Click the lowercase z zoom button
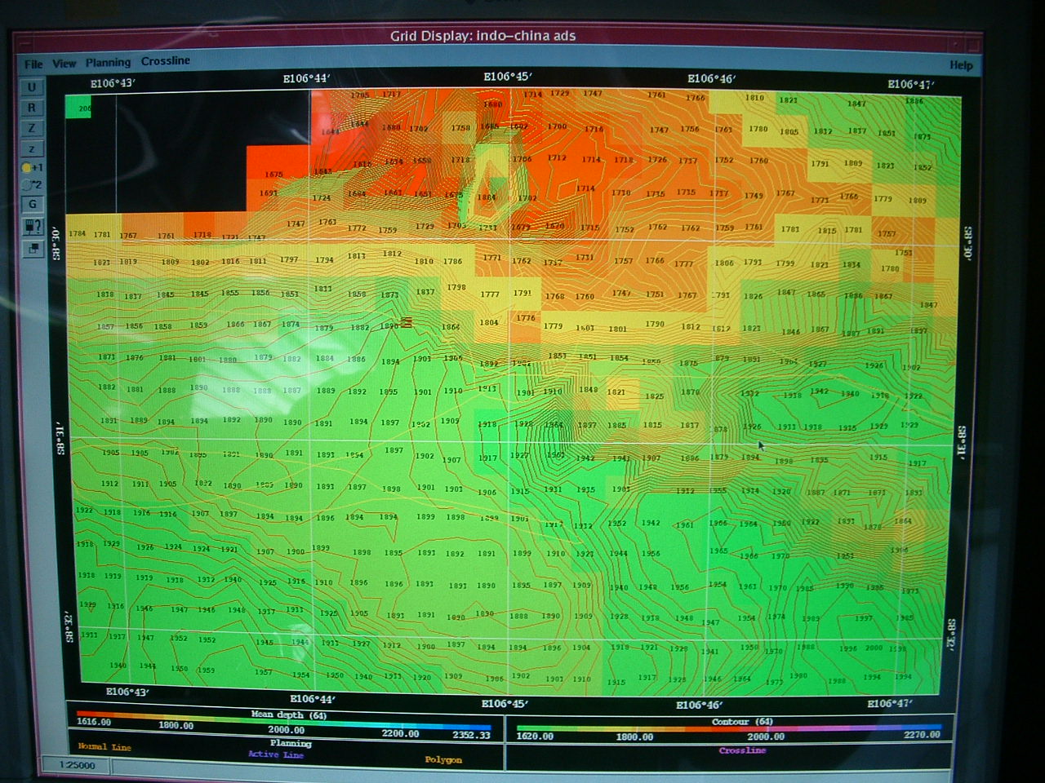Viewport: 1045px width, 783px height. coord(32,148)
